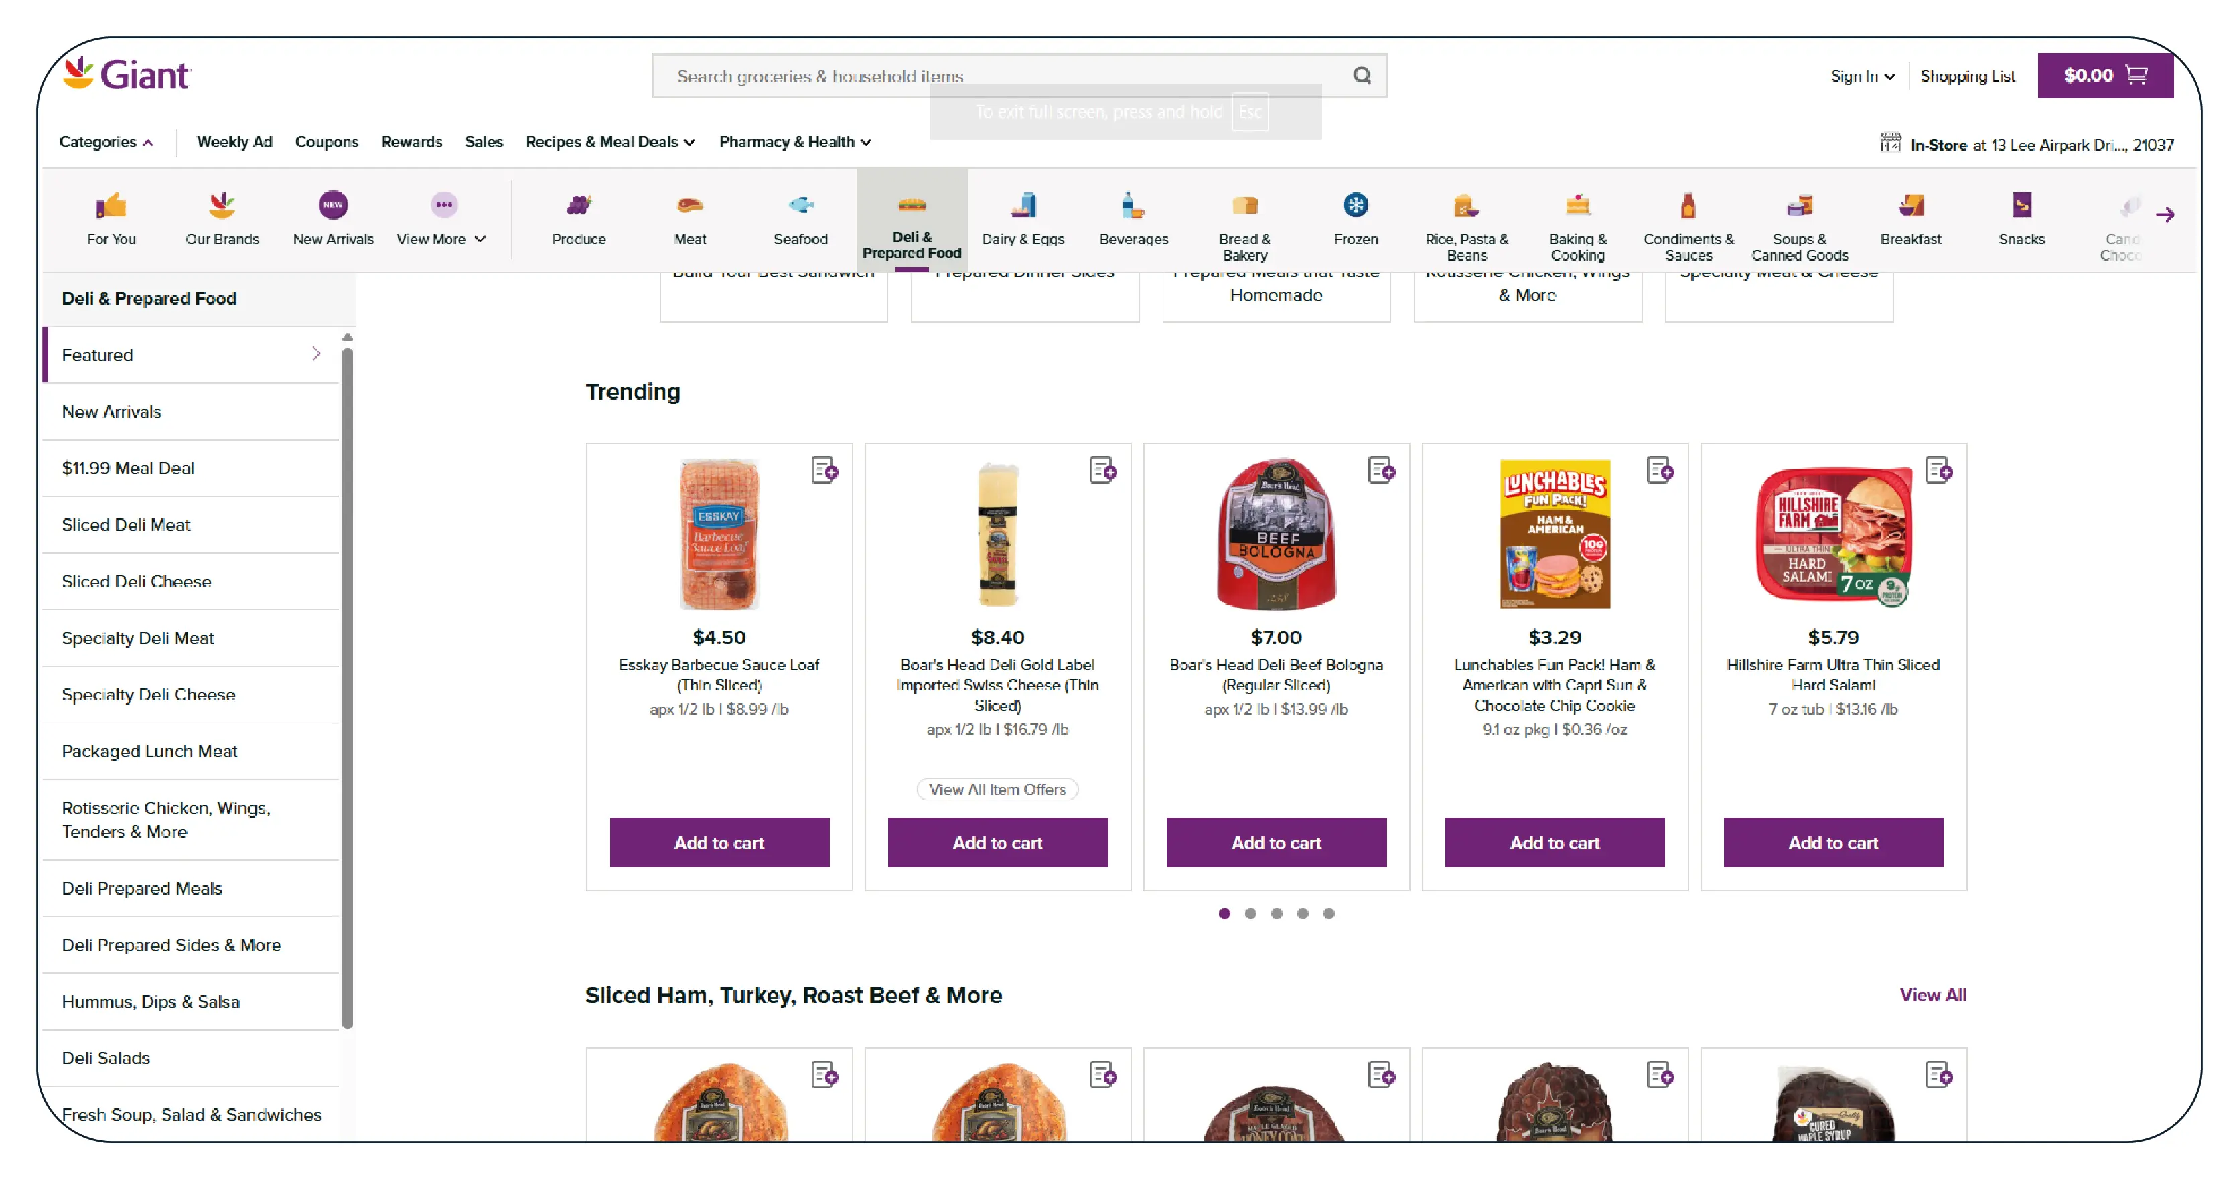This screenshot has width=2239, height=1180.
Task: Select Sliced Deli Cheese in sidebar
Action: click(137, 581)
